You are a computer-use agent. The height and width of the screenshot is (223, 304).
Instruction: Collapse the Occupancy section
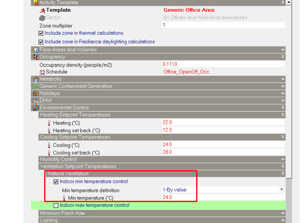click(283, 57)
